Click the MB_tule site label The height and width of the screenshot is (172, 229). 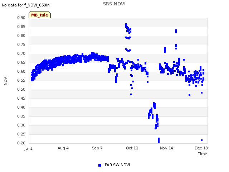tap(40, 15)
